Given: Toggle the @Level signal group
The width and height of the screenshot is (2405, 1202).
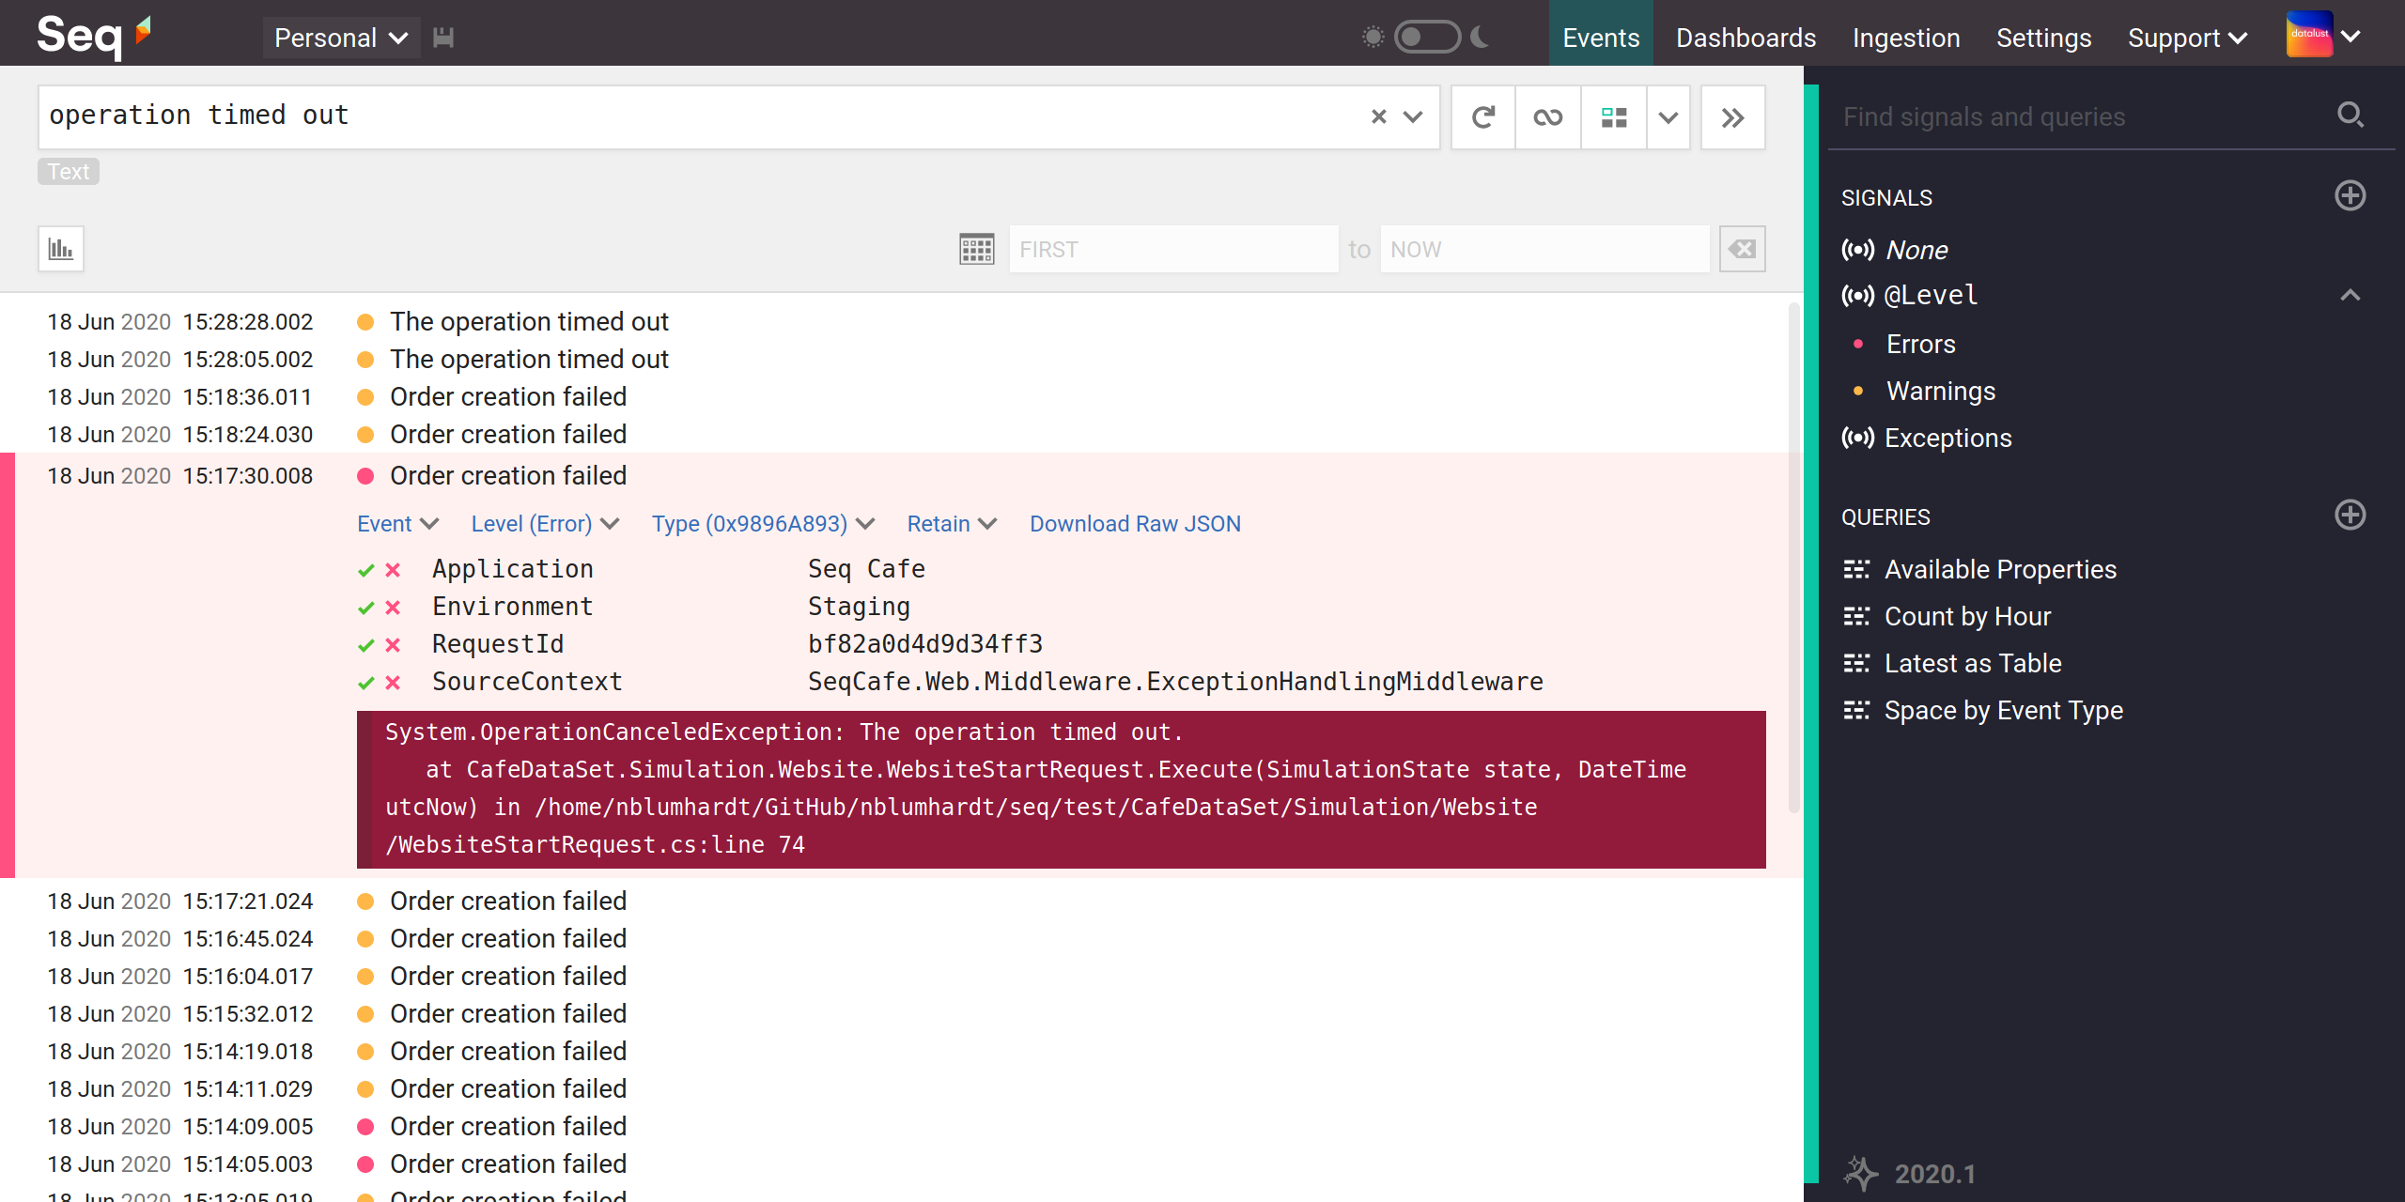Looking at the screenshot, I should [1932, 295].
